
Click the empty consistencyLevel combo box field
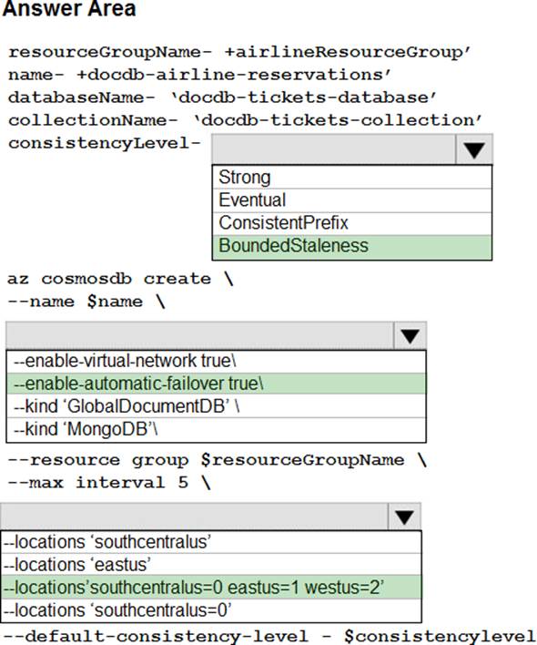point(334,149)
